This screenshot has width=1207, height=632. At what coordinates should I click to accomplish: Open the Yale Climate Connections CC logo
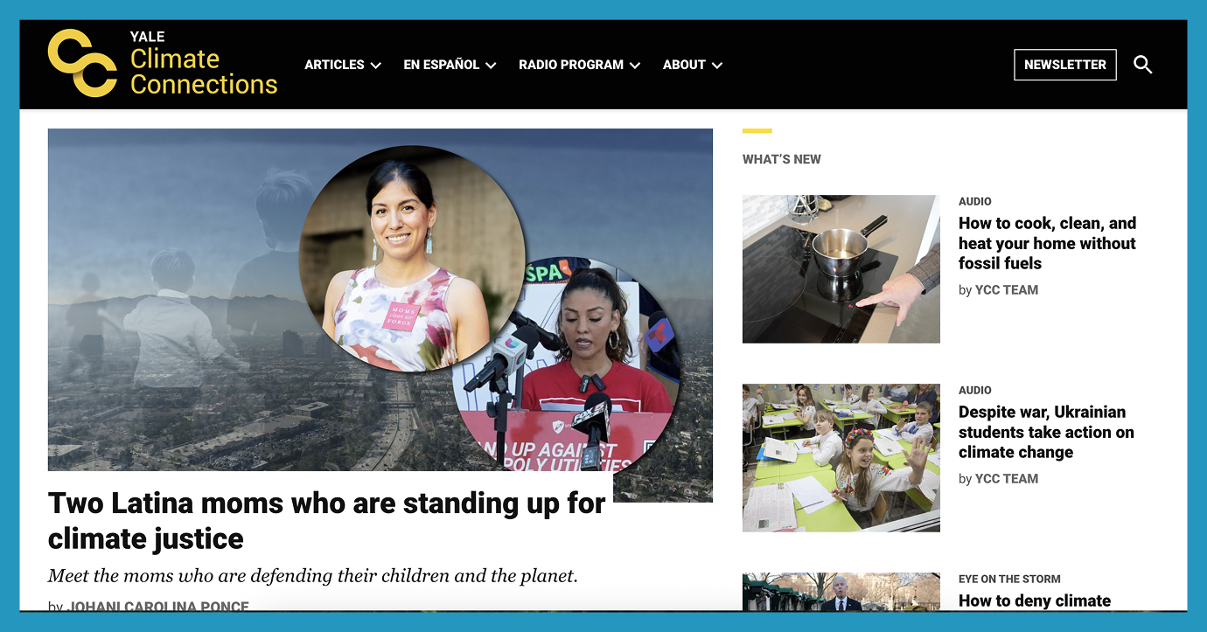coord(82,63)
